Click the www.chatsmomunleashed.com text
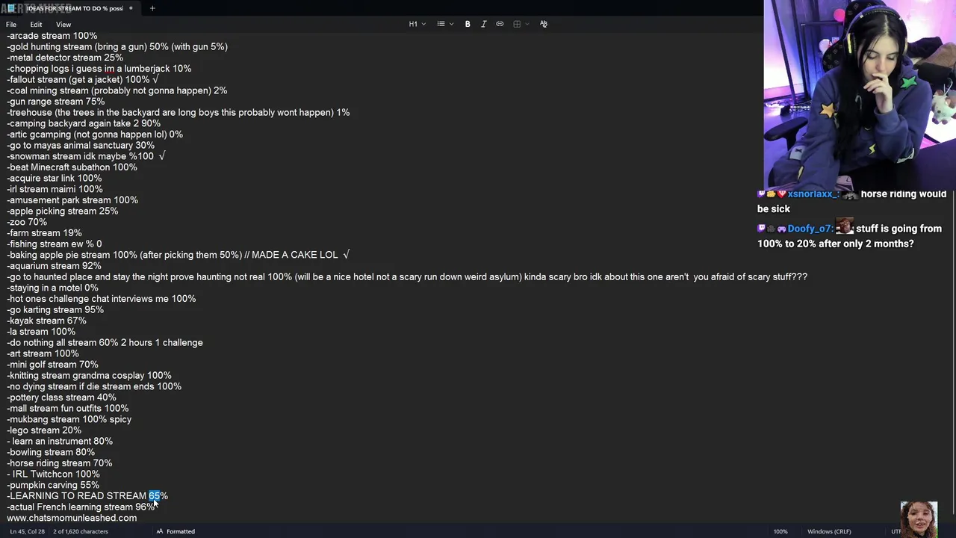The image size is (956, 538). coord(72,518)
